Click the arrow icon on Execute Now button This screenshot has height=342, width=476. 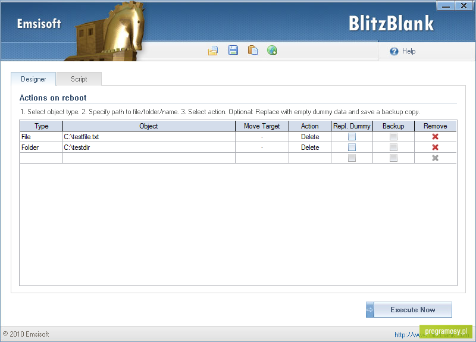[x=369, y=310]
